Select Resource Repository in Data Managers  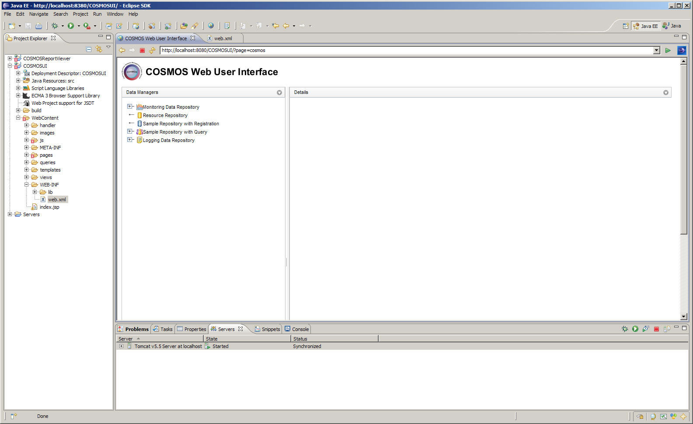pyautogui.click(x=165, y=115)
